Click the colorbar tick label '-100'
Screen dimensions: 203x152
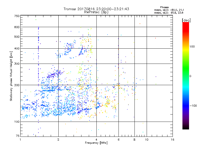coord(193,106)
